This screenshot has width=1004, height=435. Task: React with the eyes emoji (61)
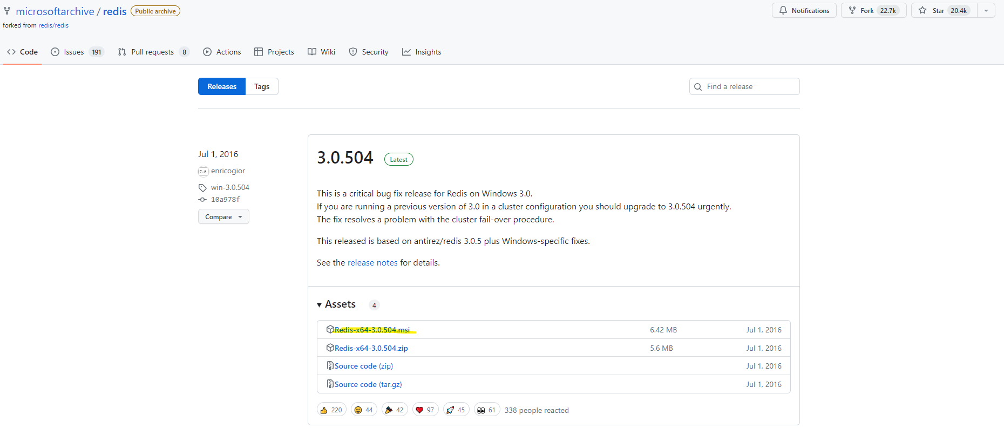(487, 410)
